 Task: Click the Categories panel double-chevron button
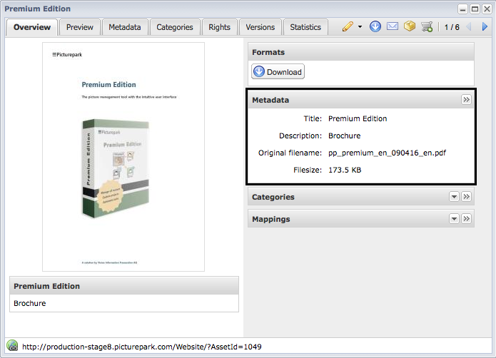[x=466, y=197]
